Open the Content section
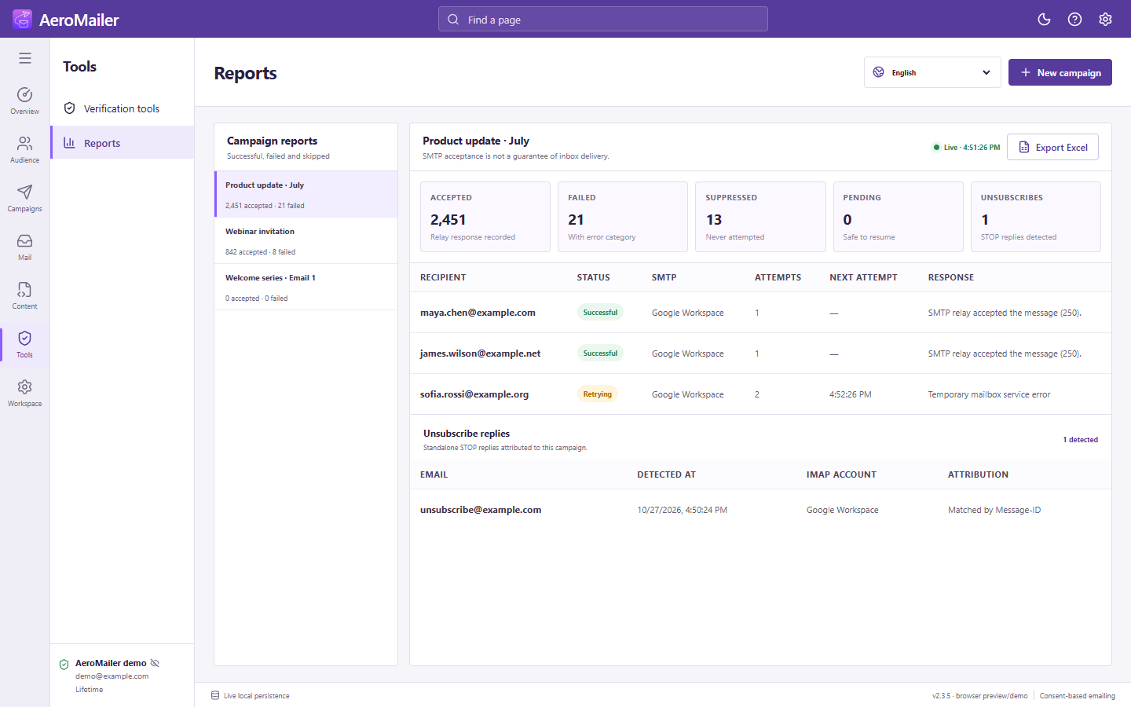 pyautogui.click(x=25, y=295)
